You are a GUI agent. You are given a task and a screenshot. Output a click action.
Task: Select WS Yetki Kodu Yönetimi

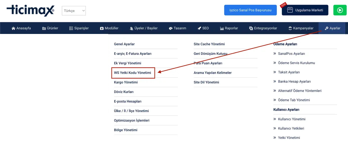pos(133,73)
